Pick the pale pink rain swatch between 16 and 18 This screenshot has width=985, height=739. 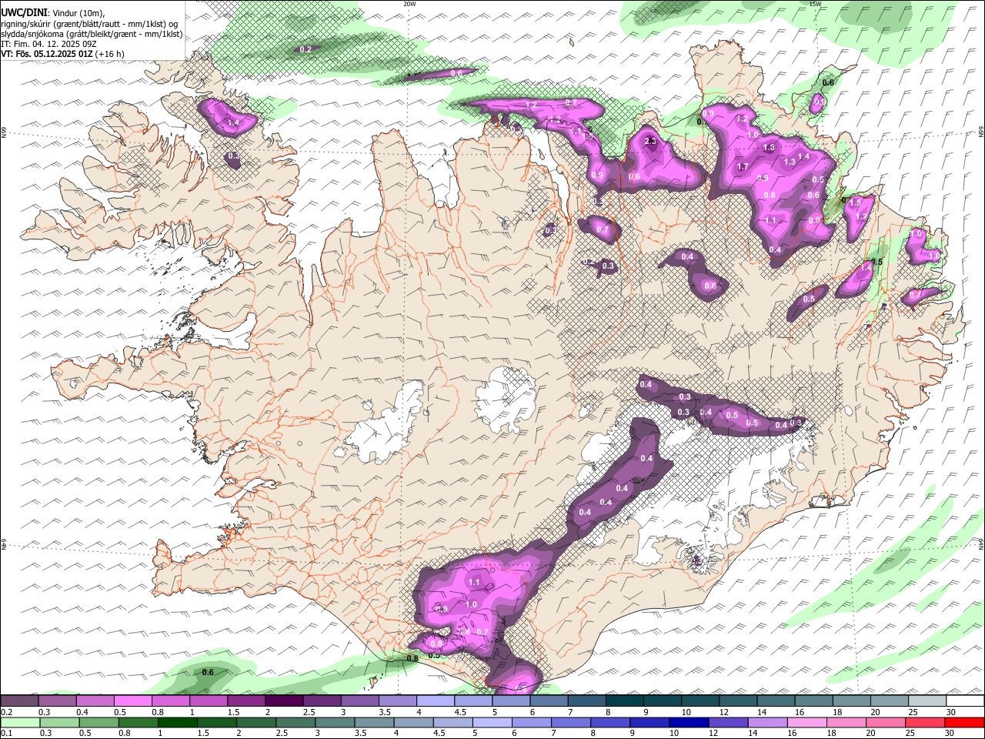[x=808, y=722]
